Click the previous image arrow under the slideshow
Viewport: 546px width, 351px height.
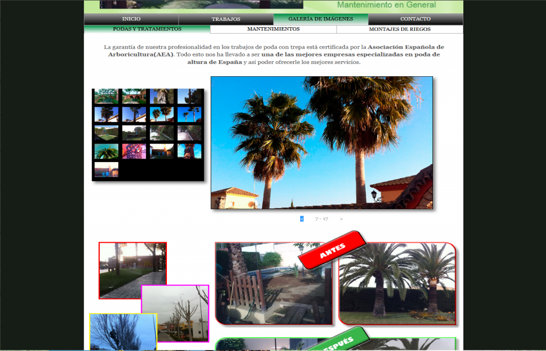coord(302,219)
